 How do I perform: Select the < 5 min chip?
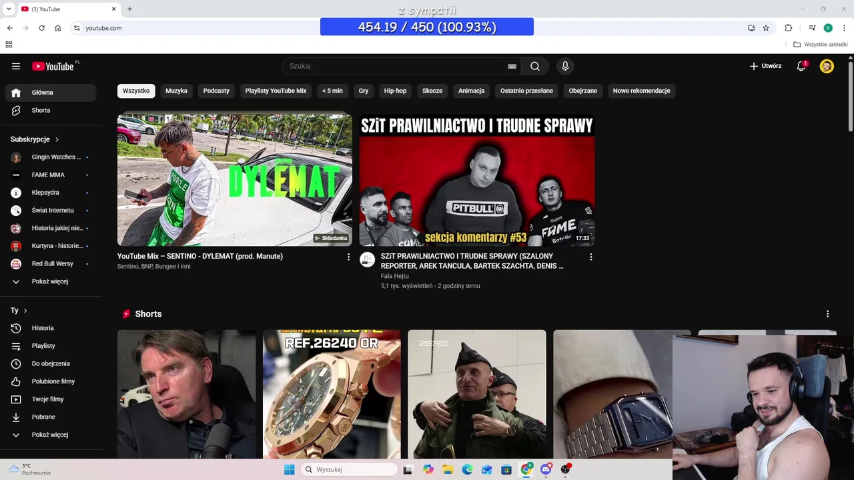coord(332,91)
